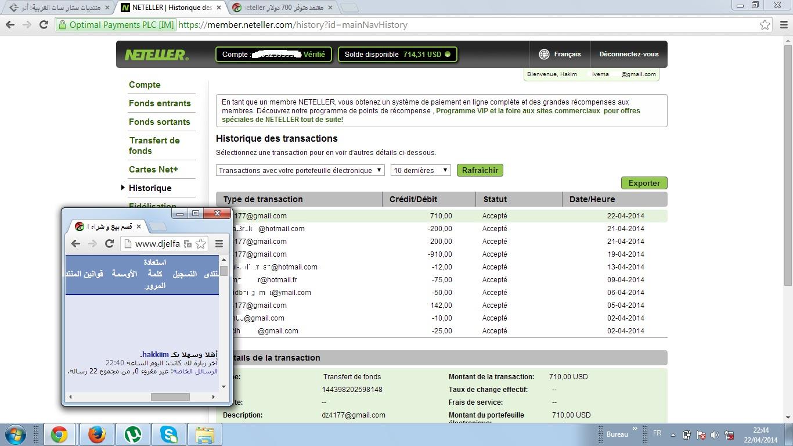
Task: Select the -75,00 hotmail.fr transaction
Action: (442, 279)
